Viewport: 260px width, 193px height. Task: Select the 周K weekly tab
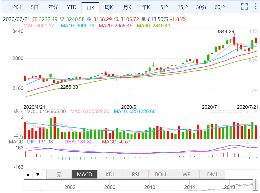click(109, 7)
